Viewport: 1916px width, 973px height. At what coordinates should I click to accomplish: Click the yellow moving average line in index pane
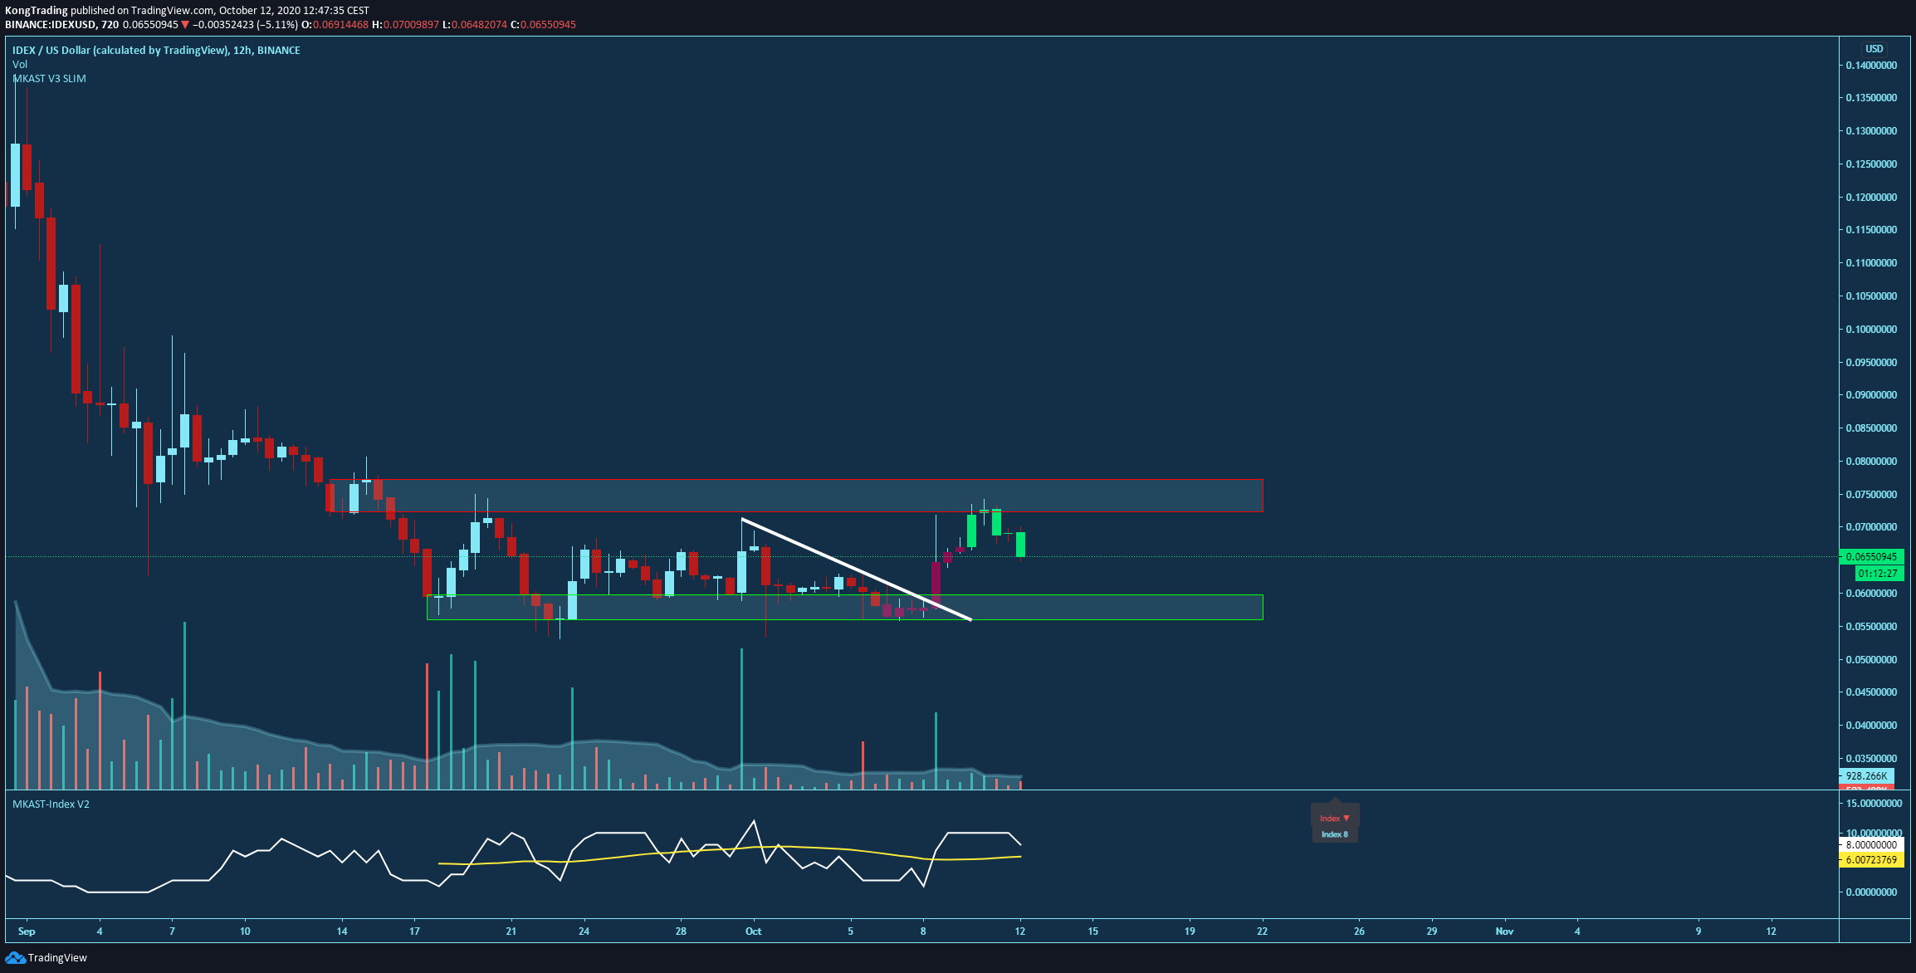[731, 850]
